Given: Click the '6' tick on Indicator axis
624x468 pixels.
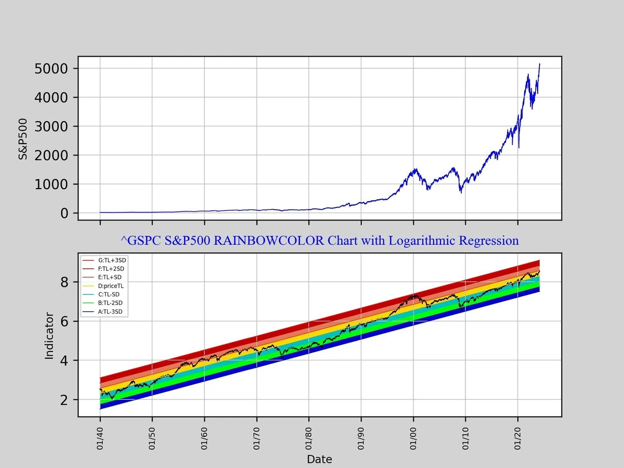Looking at the screenshot, I should coord(65,321).
